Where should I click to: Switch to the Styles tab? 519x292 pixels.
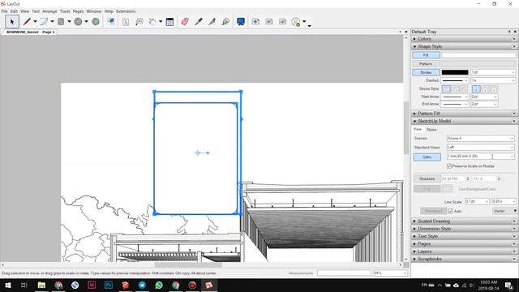pos(431,130)
